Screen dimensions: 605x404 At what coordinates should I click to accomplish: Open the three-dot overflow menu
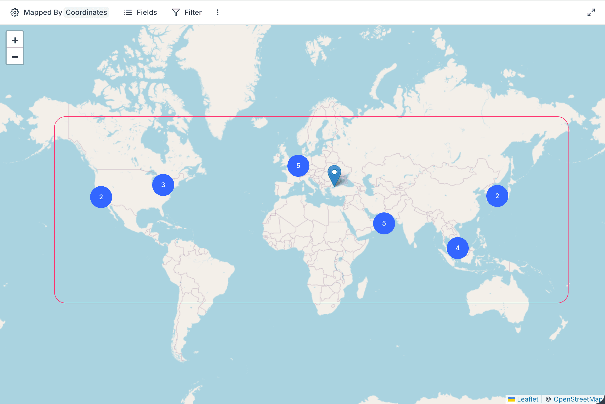pyautogui.click(x=217, y=12)
